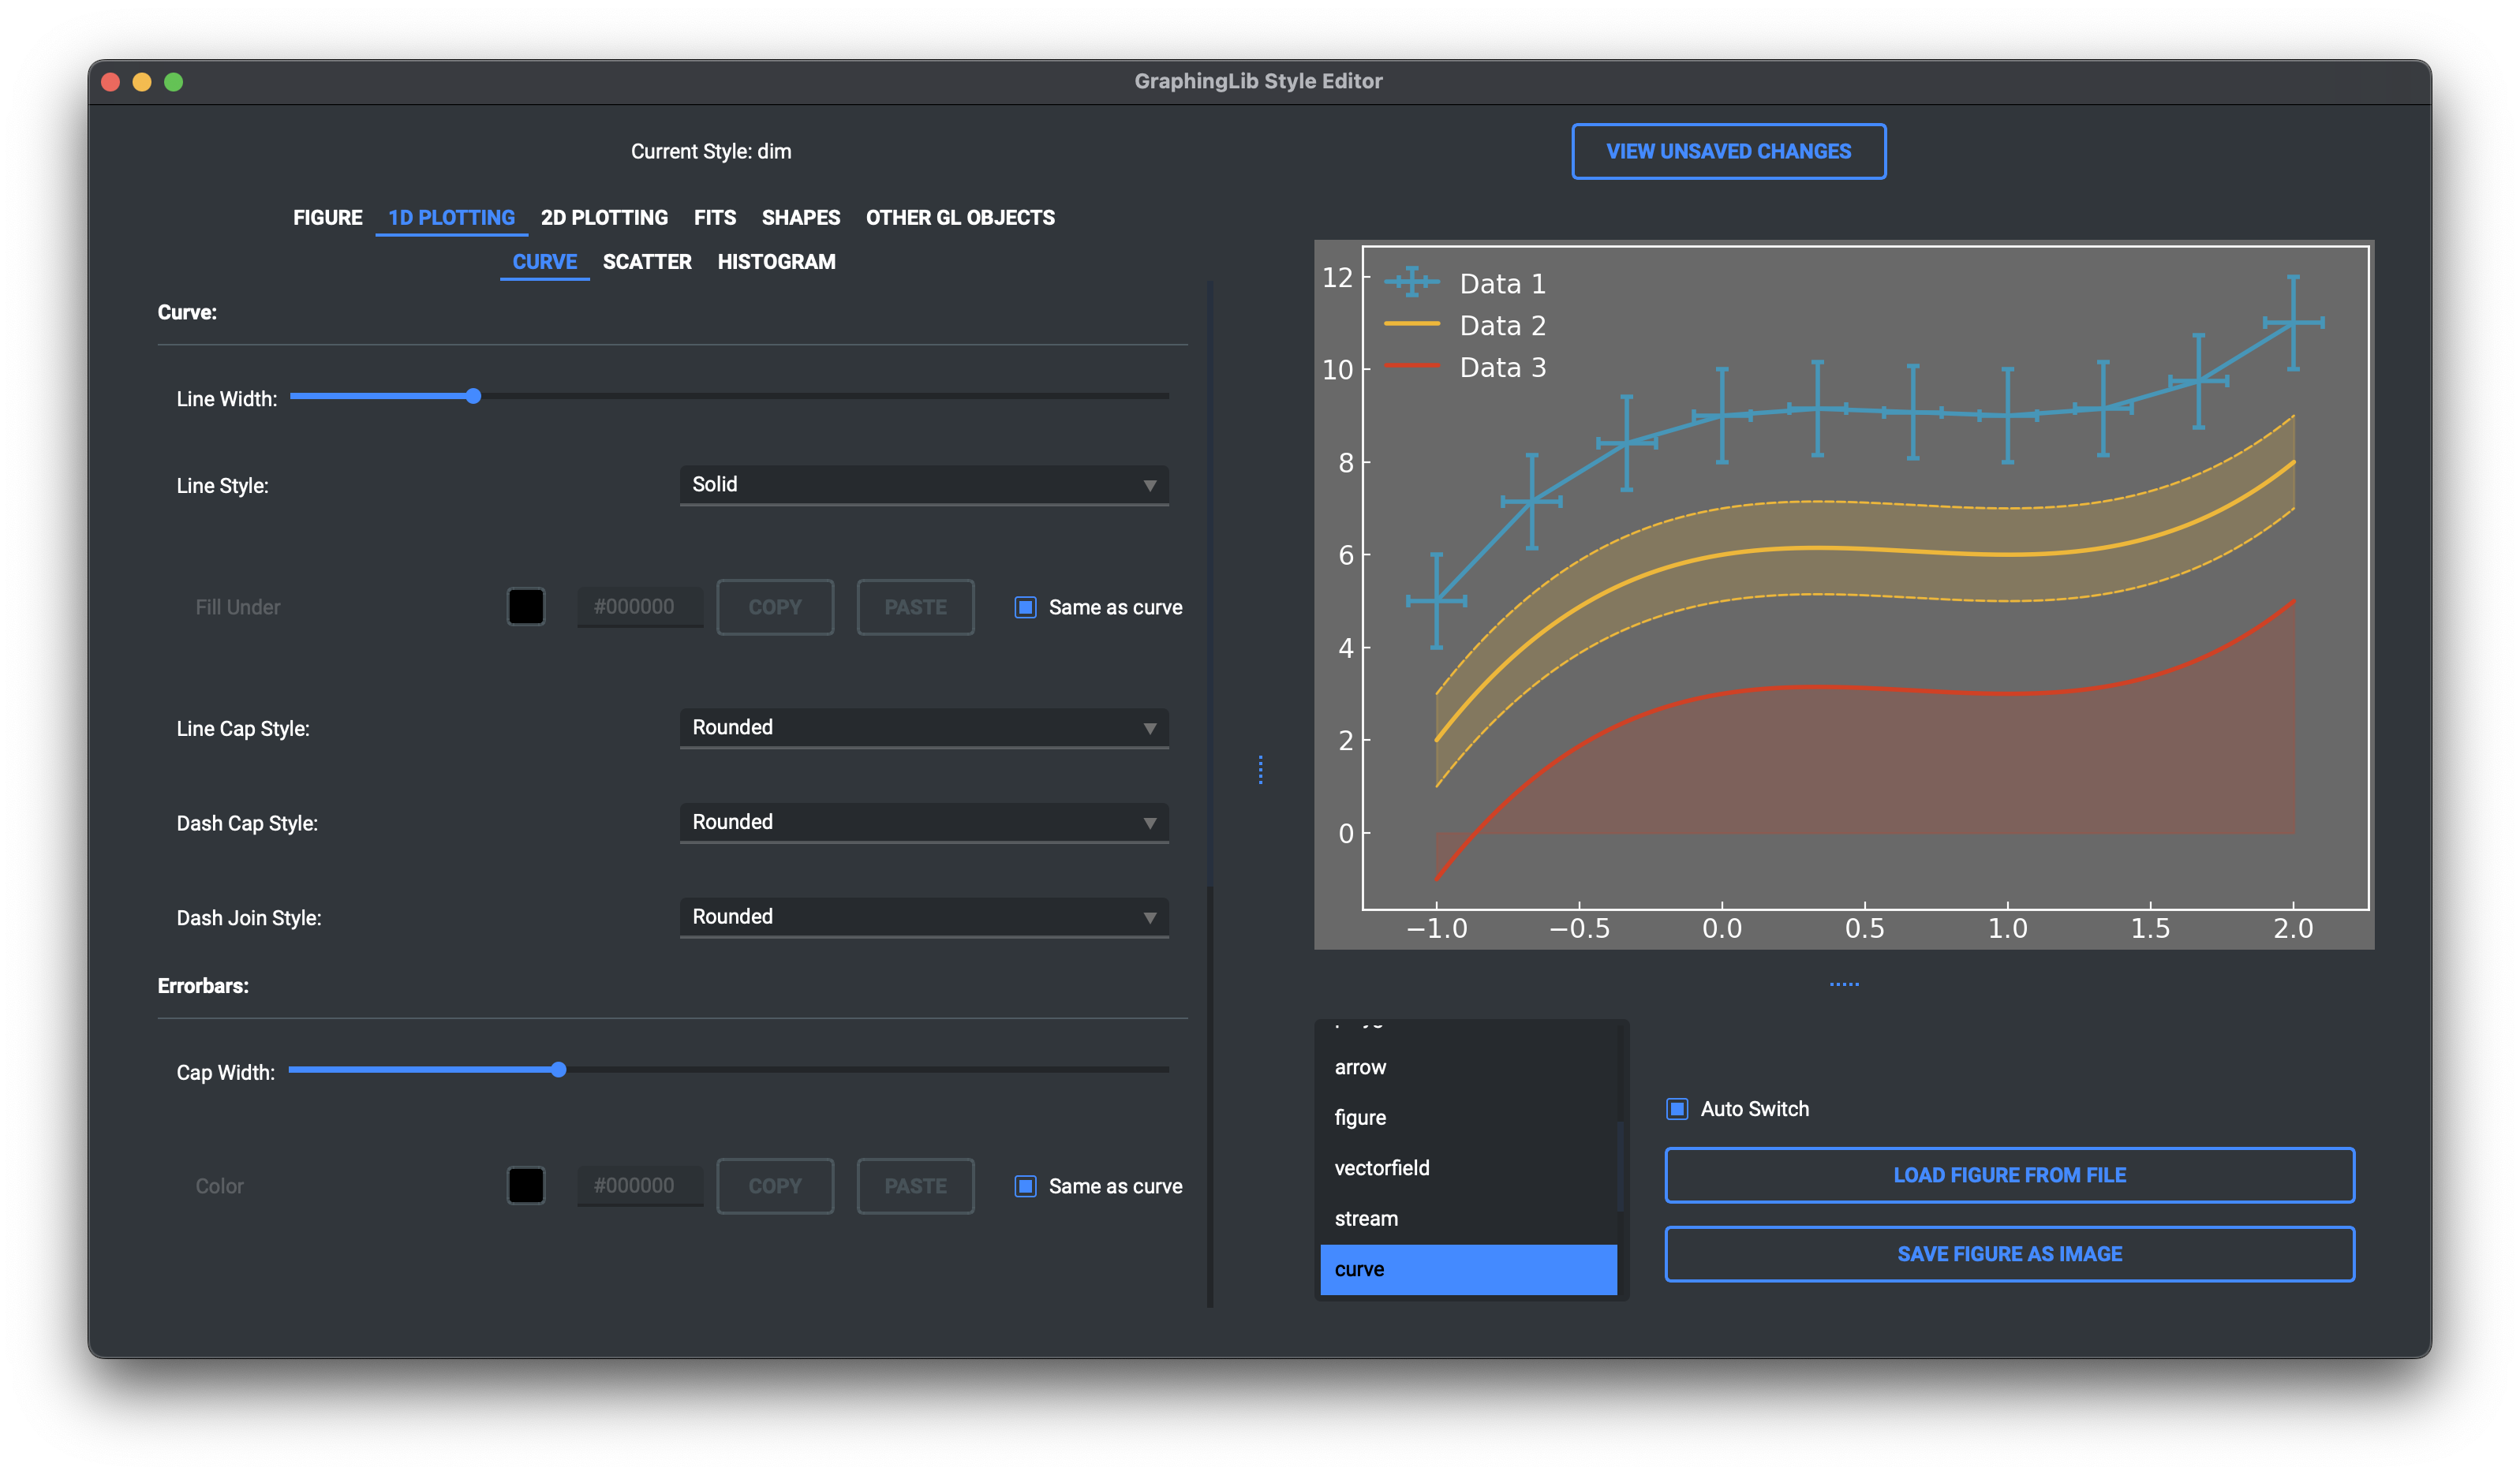Open the SHAPES tab

point(800,217)
